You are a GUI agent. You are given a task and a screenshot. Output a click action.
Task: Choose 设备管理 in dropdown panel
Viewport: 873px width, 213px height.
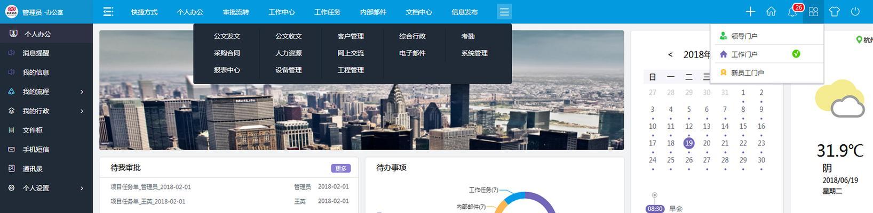coord(289,70)
